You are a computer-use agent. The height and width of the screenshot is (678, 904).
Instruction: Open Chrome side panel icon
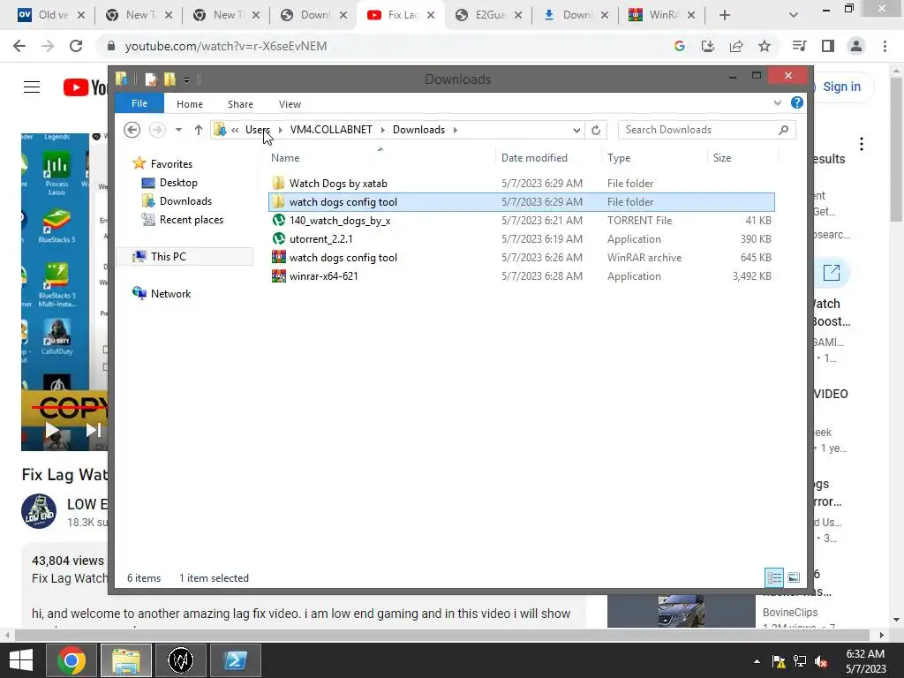[x=828, y=46]
